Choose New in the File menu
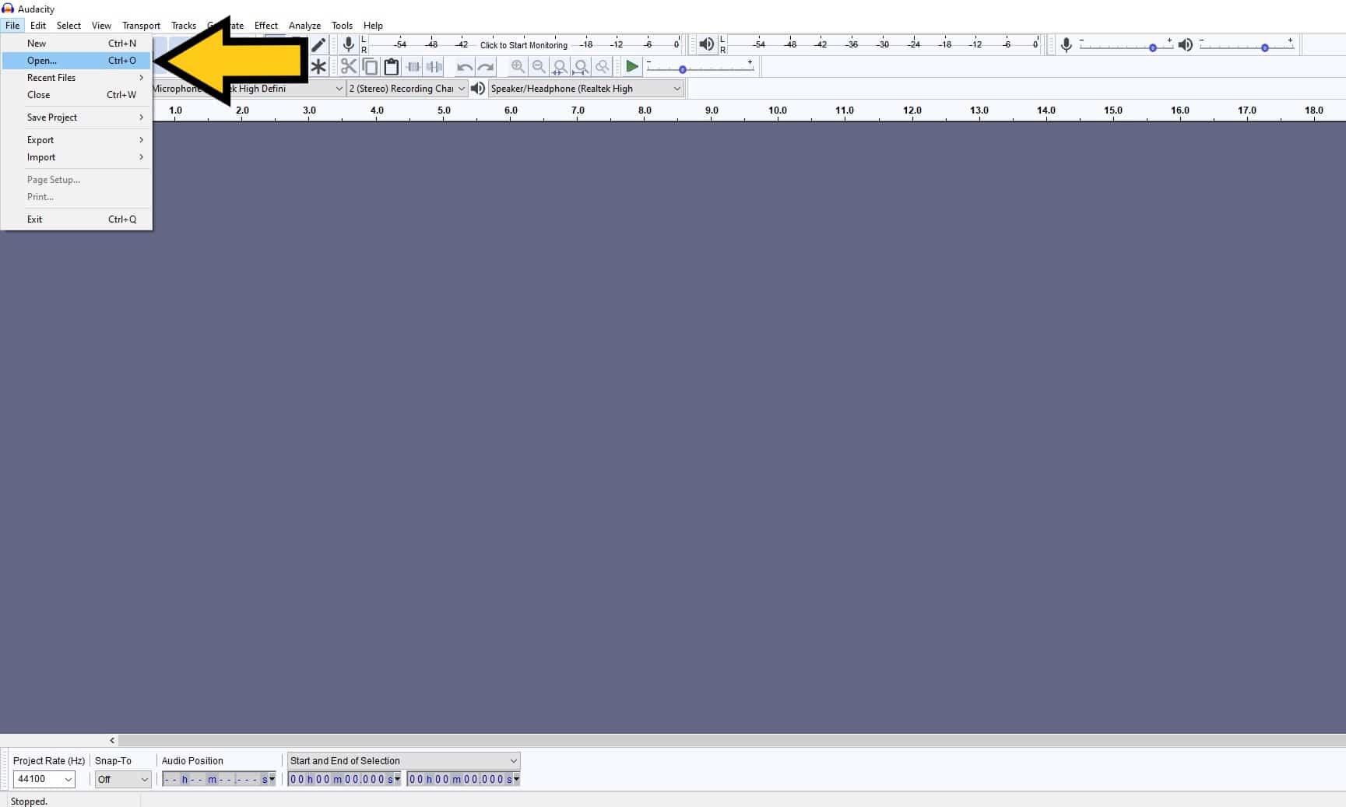Viewport: 1346px width, 807px height. click(37, 43)
